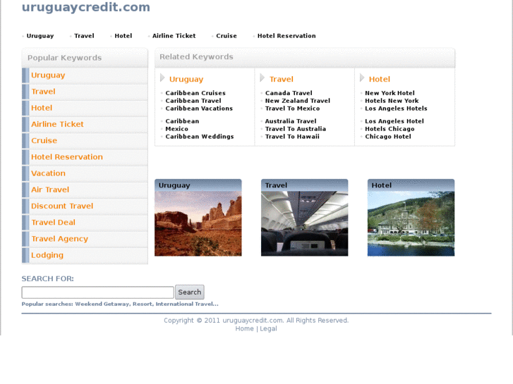Open the Lodging popular keyword
The image size is (513, 384).
tap(47, 255)
